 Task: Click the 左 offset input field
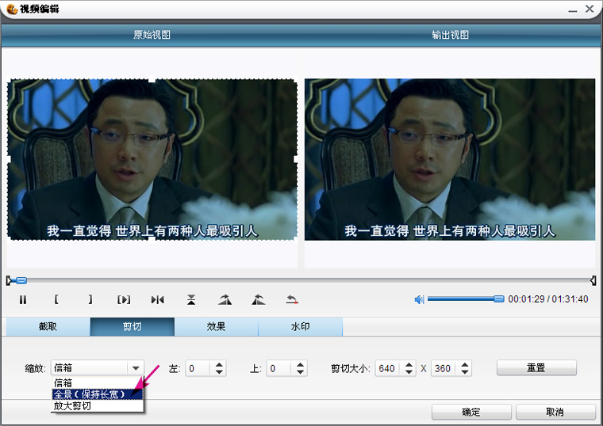coord(198,368)
